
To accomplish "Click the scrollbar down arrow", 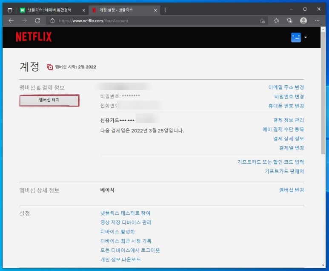I will (323, 265).
